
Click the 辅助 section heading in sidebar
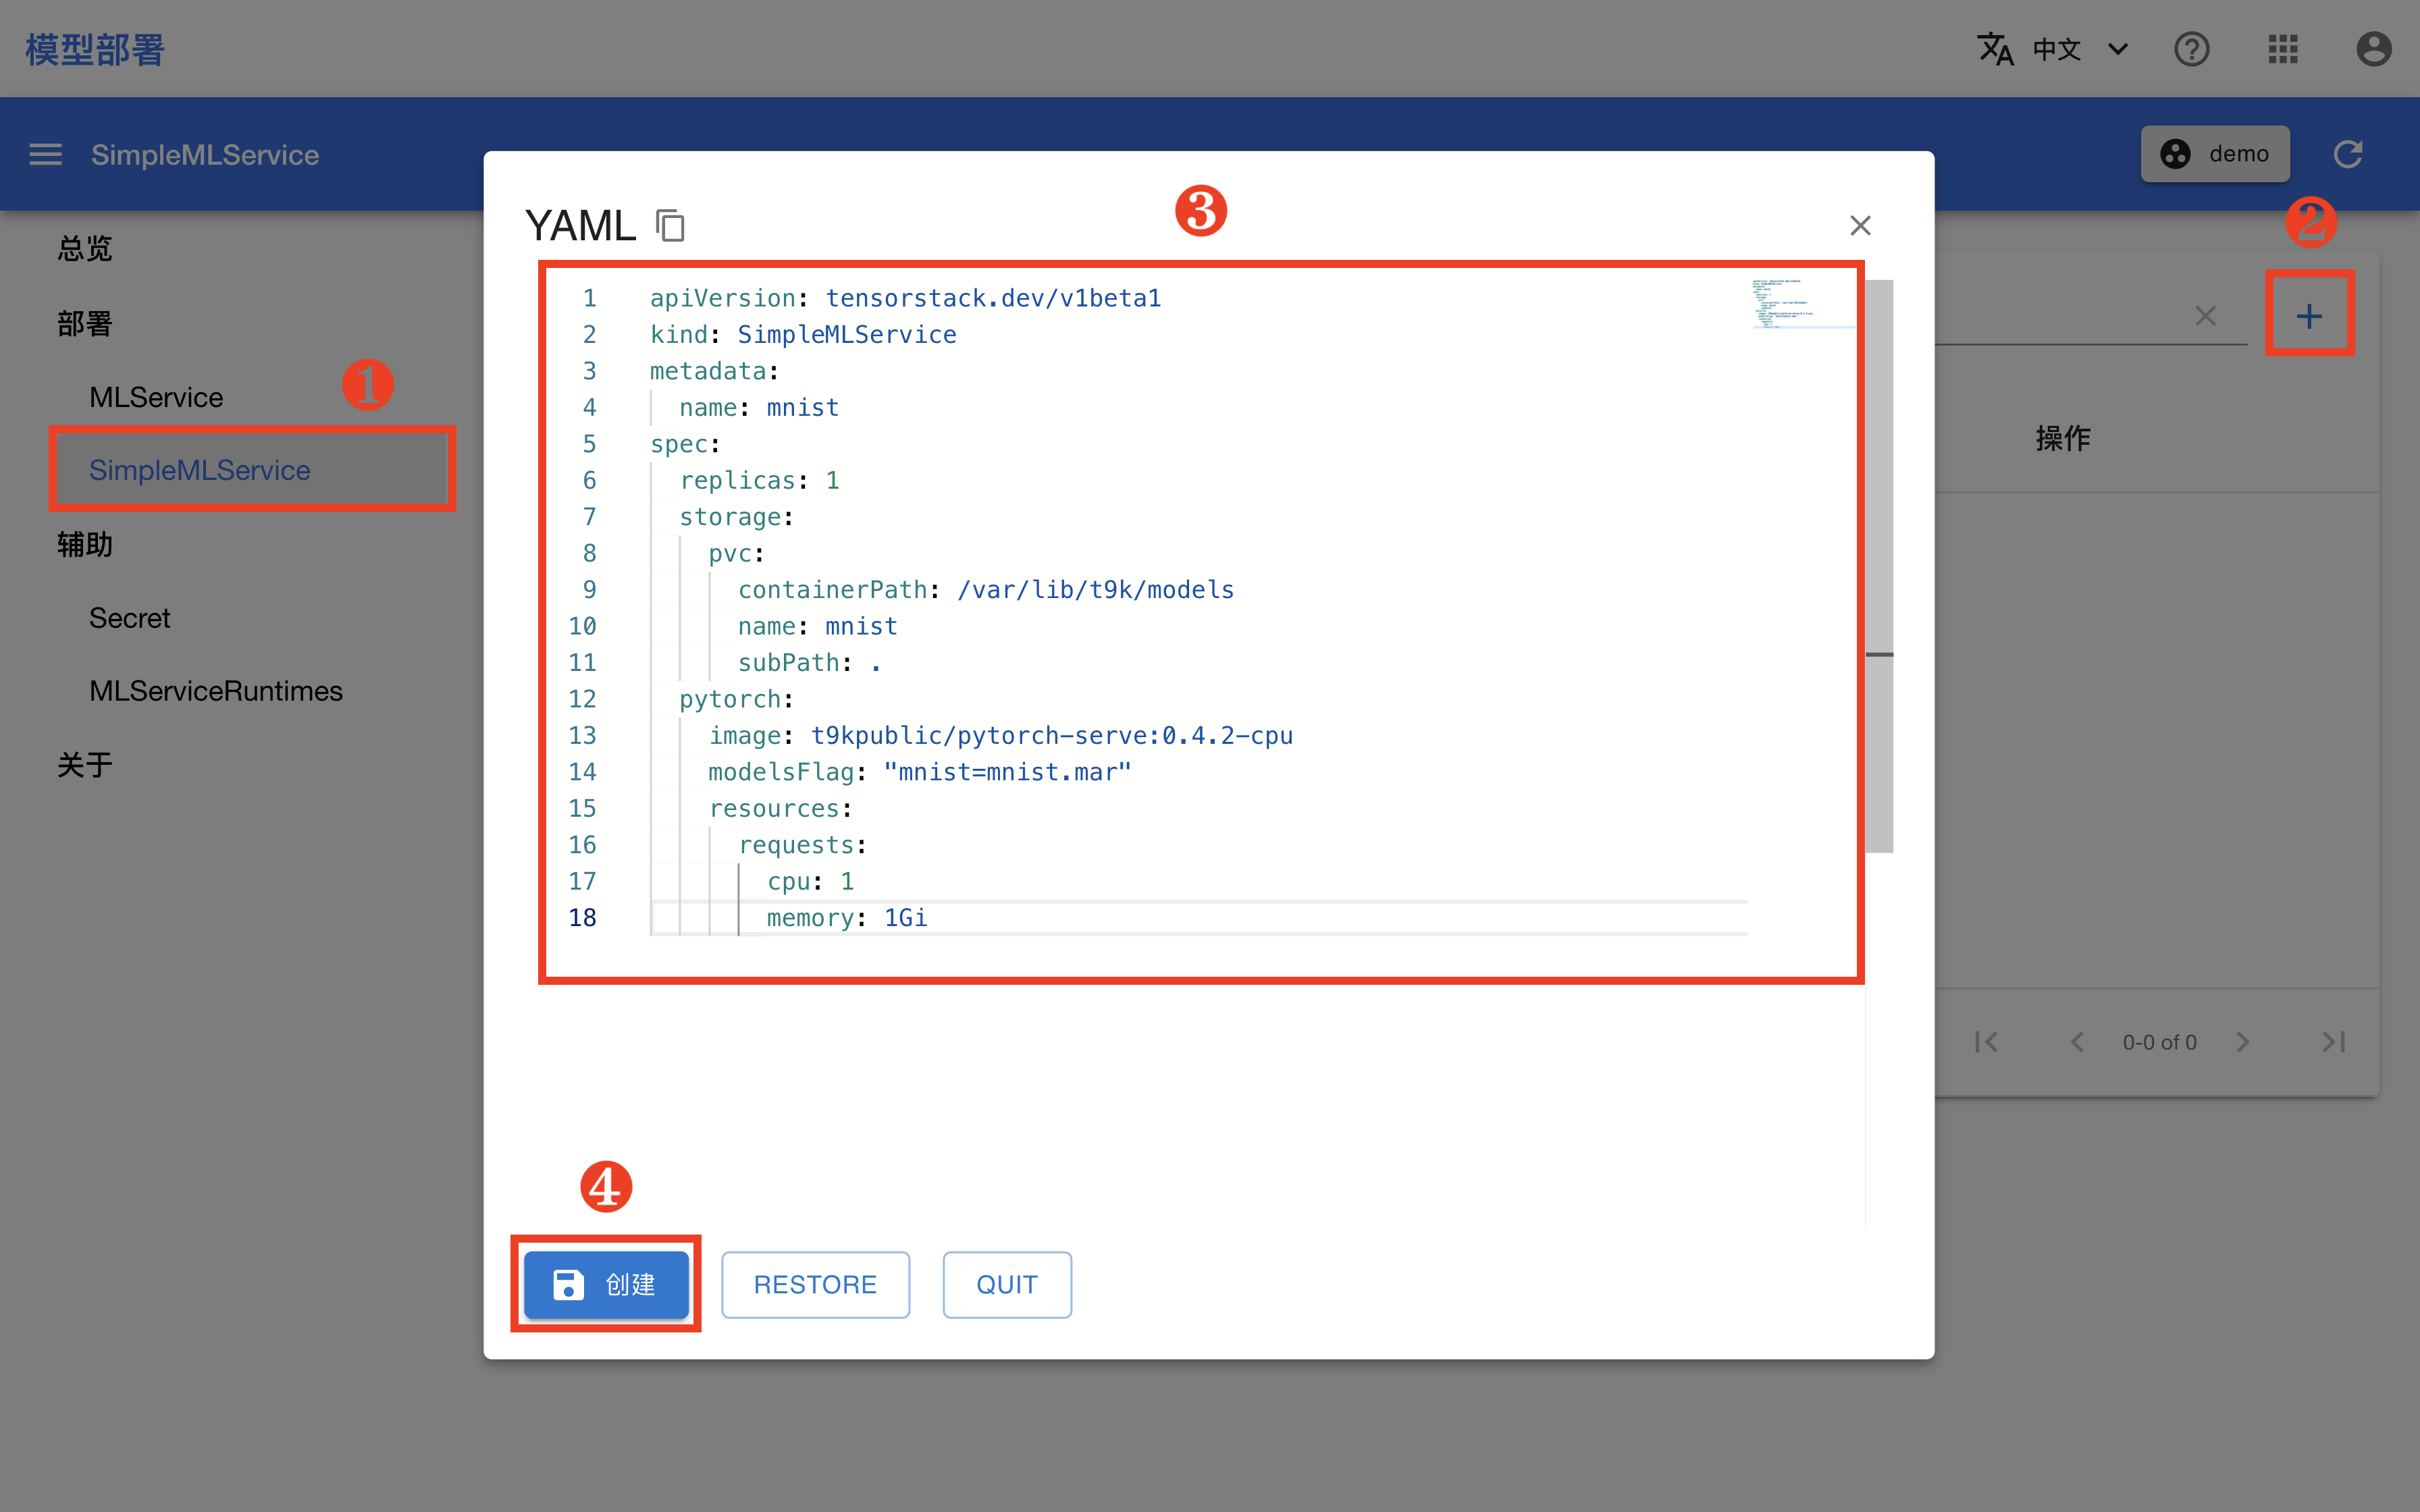85,544
